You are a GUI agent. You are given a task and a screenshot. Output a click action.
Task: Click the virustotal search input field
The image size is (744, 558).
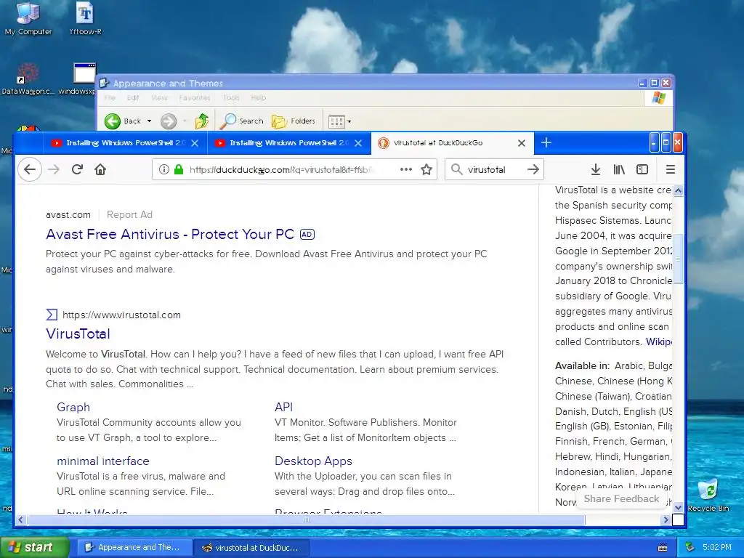click(493, 169)
